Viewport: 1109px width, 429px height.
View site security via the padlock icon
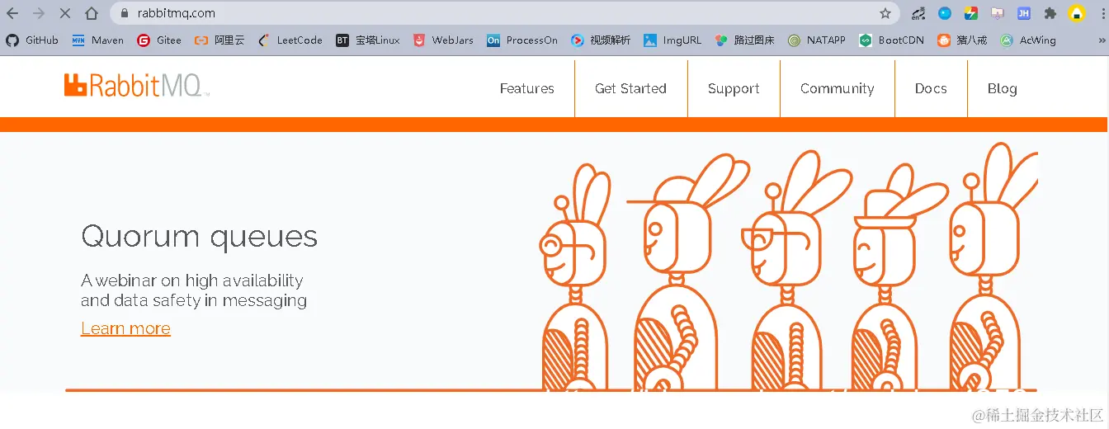pyautogui.click(x=125, y=13)
